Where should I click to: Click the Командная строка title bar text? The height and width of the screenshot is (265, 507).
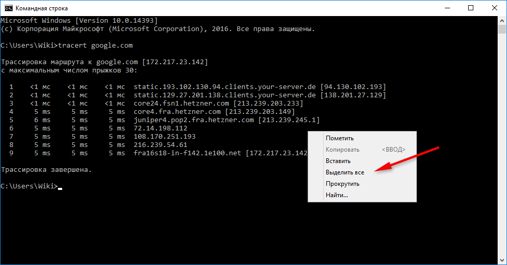[x=41, y=8]
